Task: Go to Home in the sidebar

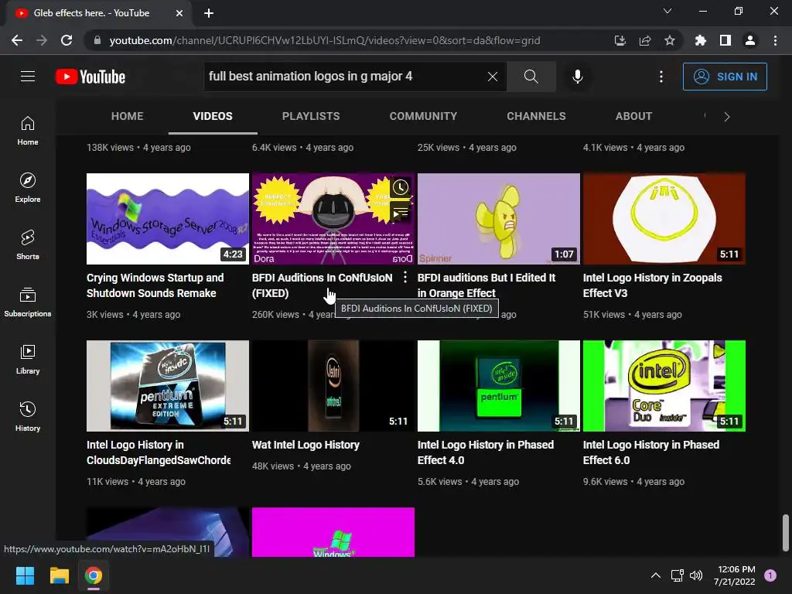Action: tap(28, 131)
